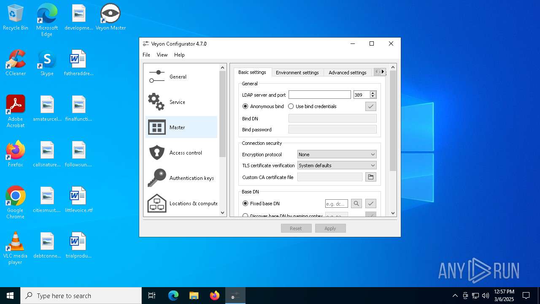Click the Reset button
The width and height of the screenshot is (540, 304).
coord(296,228)
